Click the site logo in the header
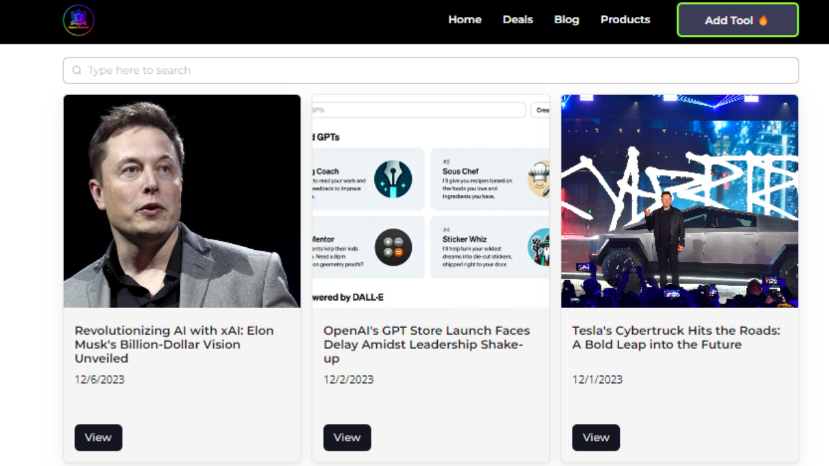This screenshot has width=829, height=466. (x=78, y=20)
